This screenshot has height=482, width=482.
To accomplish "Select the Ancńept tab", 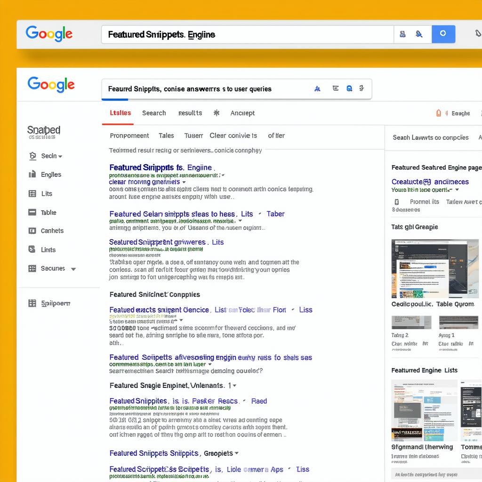I will 242,113.
